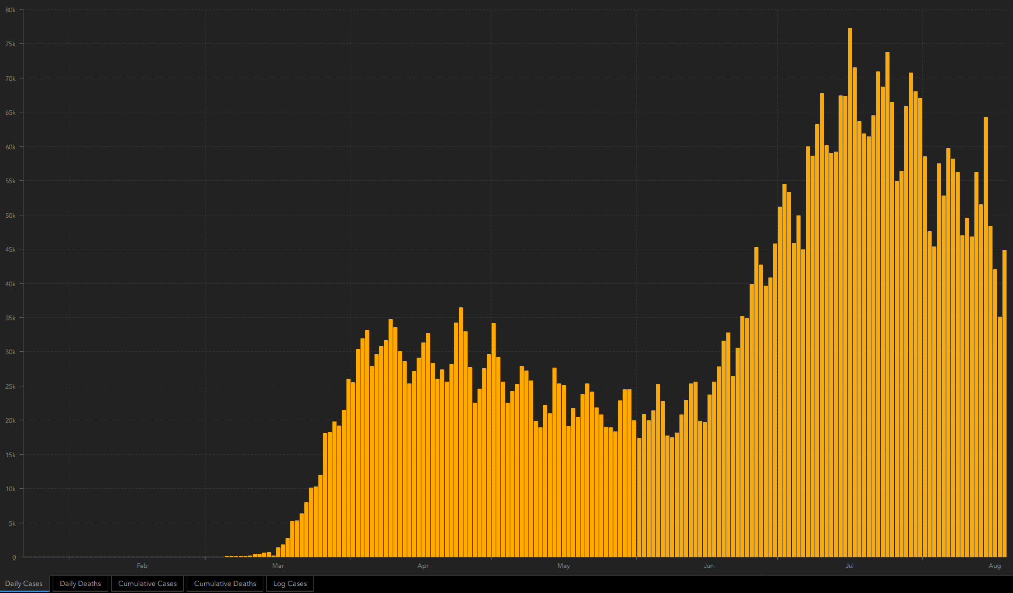1013x593 pixels.
Task: Click the tallest bar in early July
Action: tap(850, 293)
